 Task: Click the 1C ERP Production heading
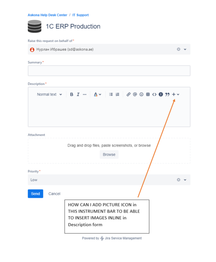pyautogui.click(x=73, y=26)
